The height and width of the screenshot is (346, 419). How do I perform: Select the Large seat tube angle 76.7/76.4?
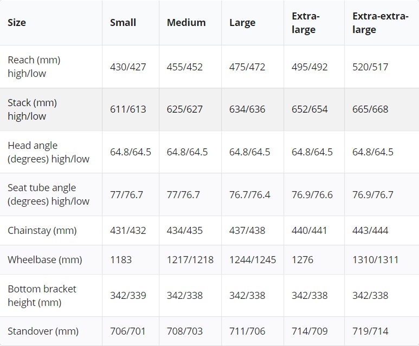point(249,194)
